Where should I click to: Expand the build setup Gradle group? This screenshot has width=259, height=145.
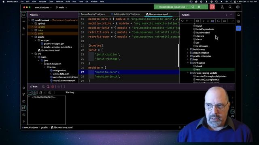click(x=188, y=50)
